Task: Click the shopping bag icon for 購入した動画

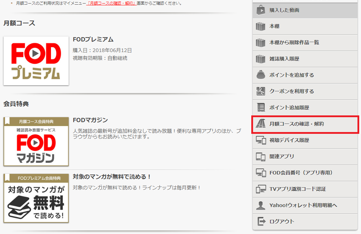Action: [260, 10]
